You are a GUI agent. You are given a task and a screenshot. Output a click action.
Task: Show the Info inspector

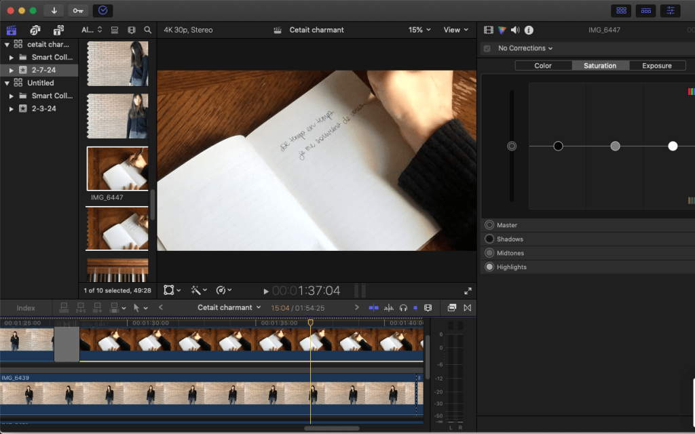tap(529, 30)
